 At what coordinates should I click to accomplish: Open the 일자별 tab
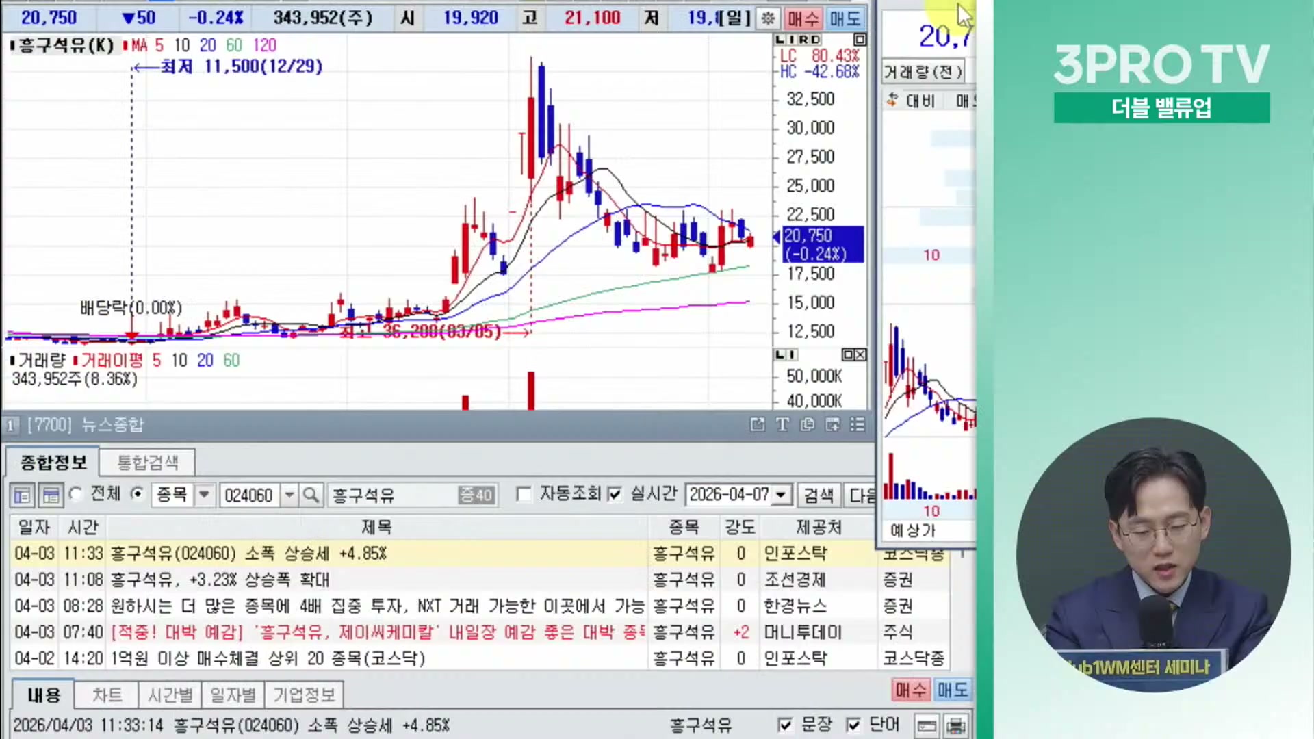pos(233,695)
